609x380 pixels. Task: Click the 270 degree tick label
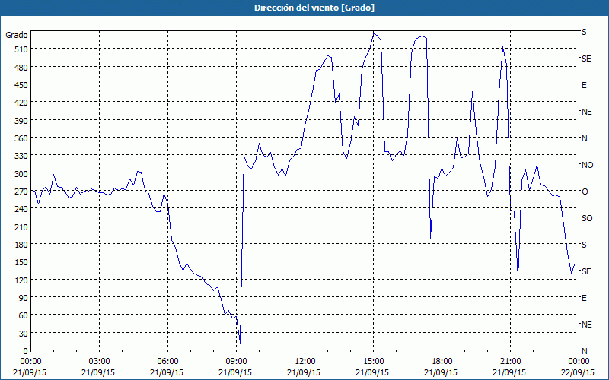click(21, 192)
